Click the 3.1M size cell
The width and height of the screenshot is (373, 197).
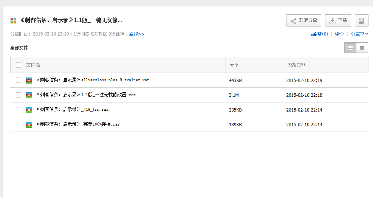[x=234, y=95]
